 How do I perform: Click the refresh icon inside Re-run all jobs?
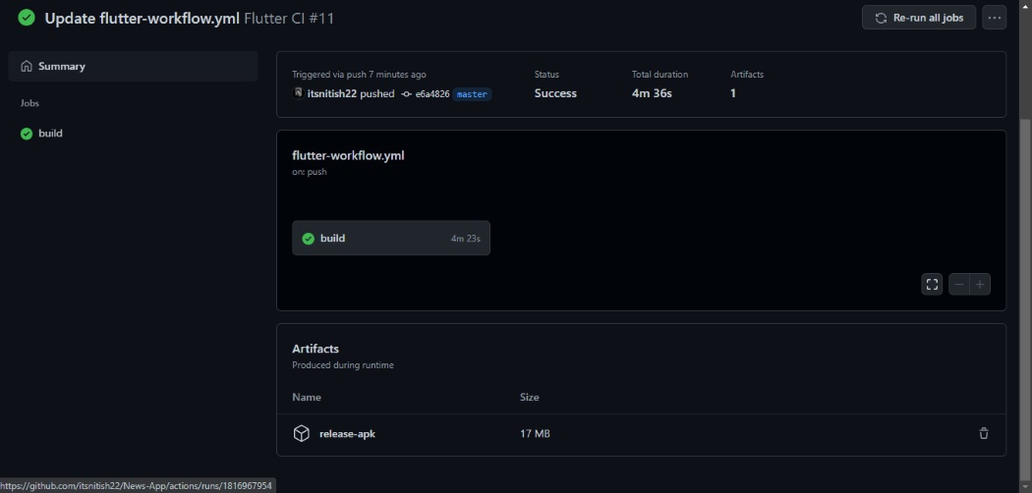881,18
